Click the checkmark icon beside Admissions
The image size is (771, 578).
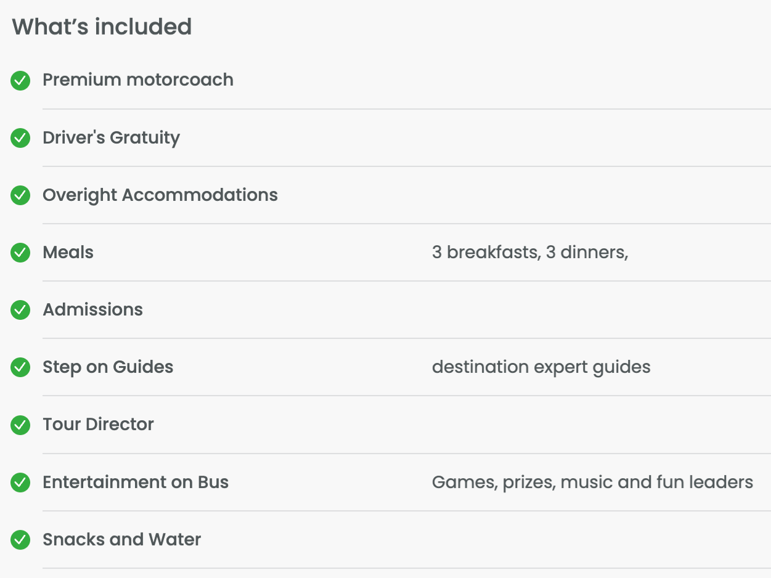click(x=20, y=310)
